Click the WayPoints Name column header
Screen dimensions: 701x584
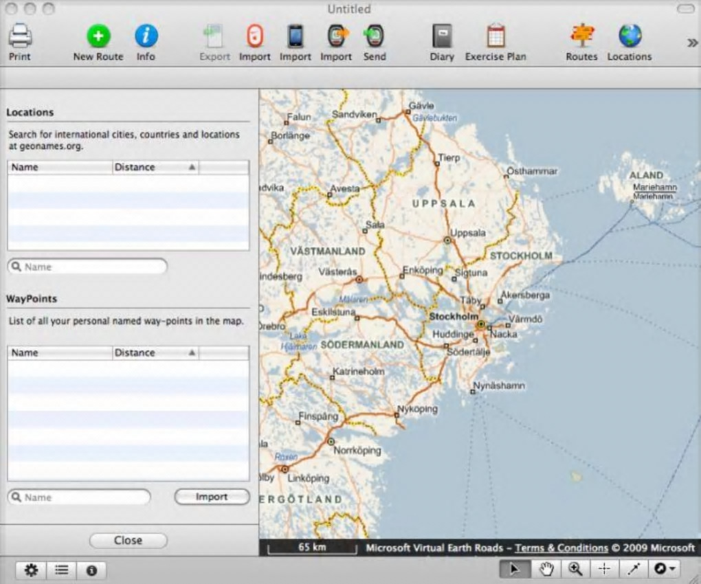coord(59,352)
